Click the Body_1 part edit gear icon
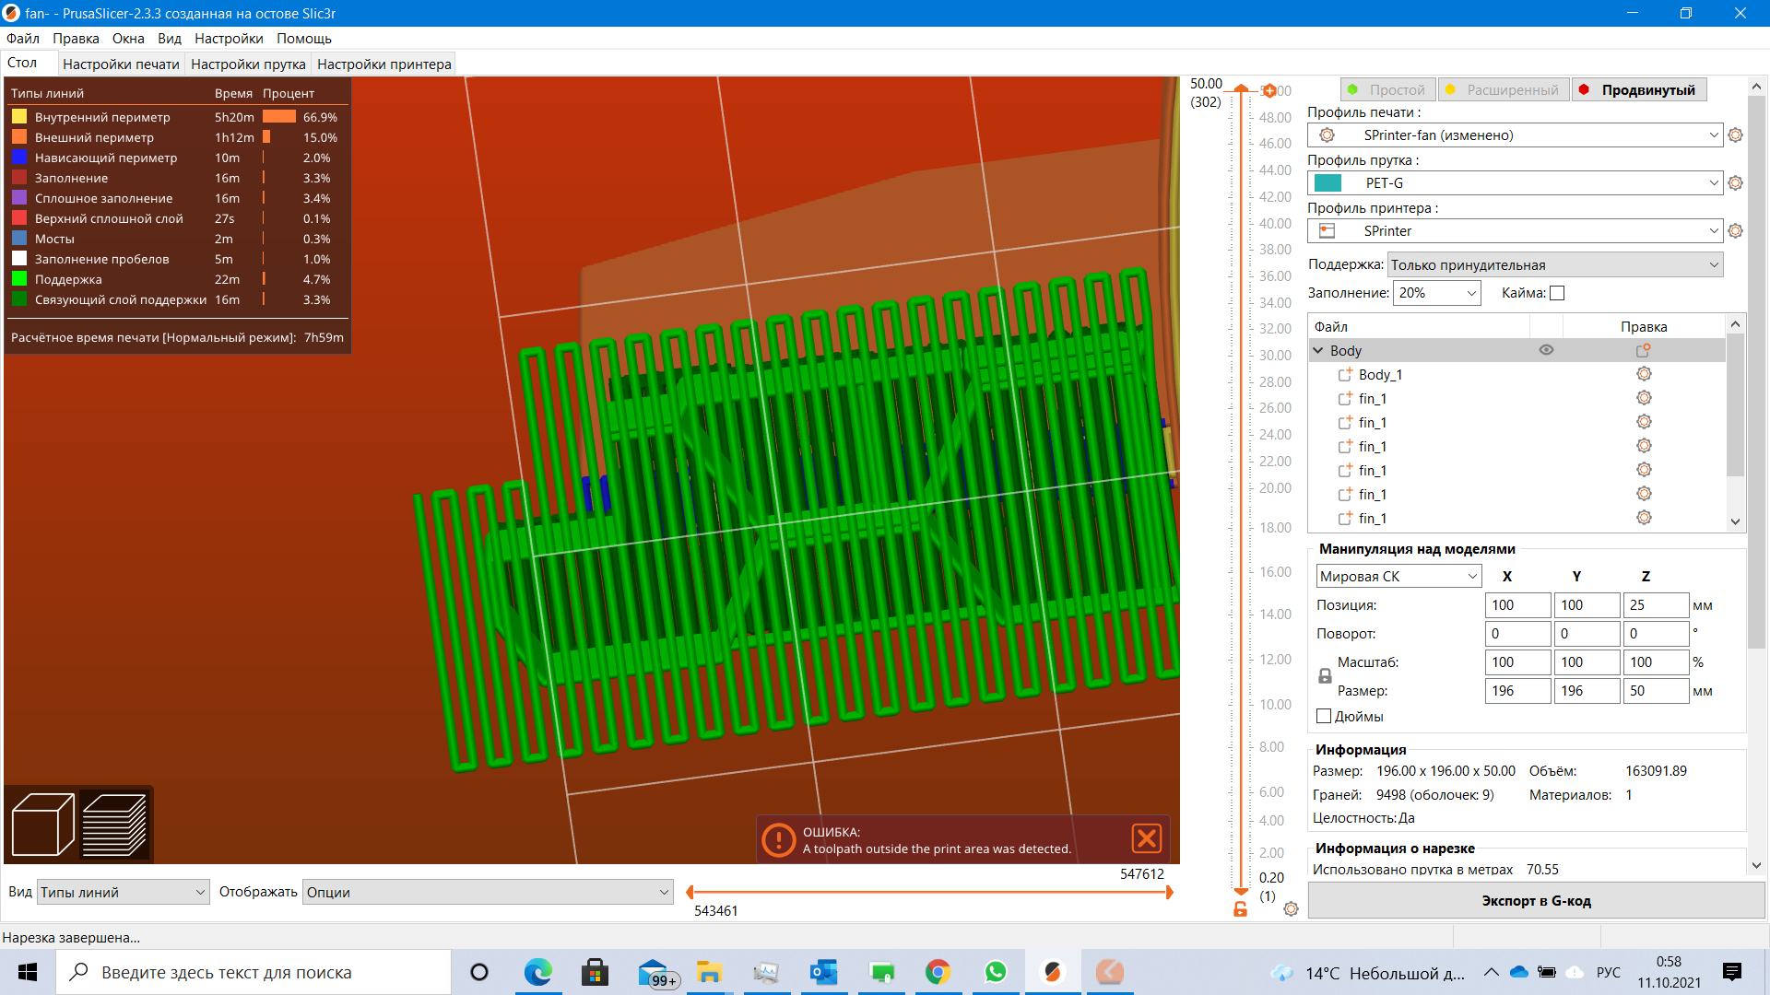Screen dimensions: 1770x995 (1644, 374)
